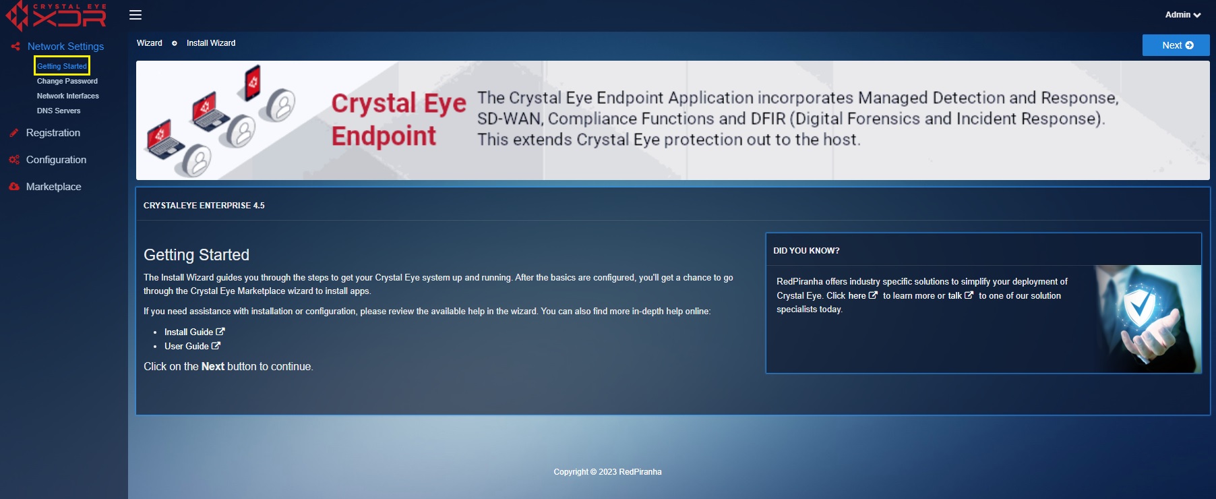Image resolution: width=1216 pixels, height=499 pixels.
Task: Click the Network Settings share icon
Action: tap(15, 47)
